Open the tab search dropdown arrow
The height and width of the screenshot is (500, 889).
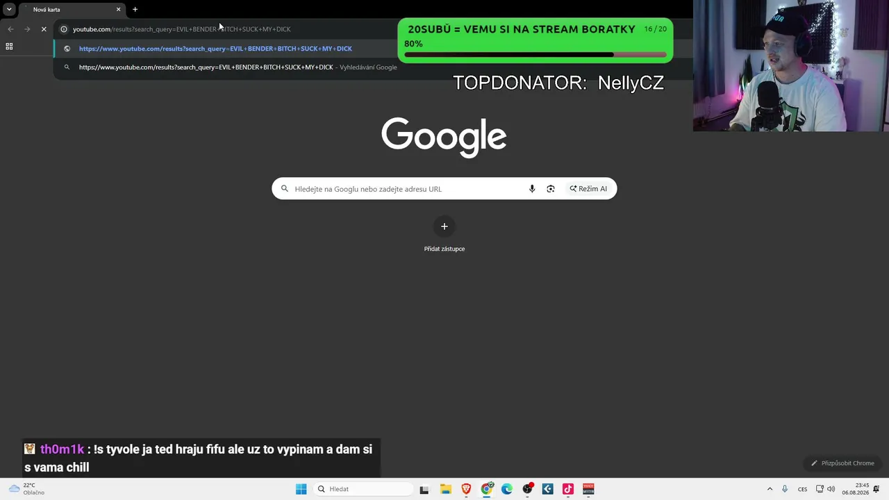pos(9,10)
